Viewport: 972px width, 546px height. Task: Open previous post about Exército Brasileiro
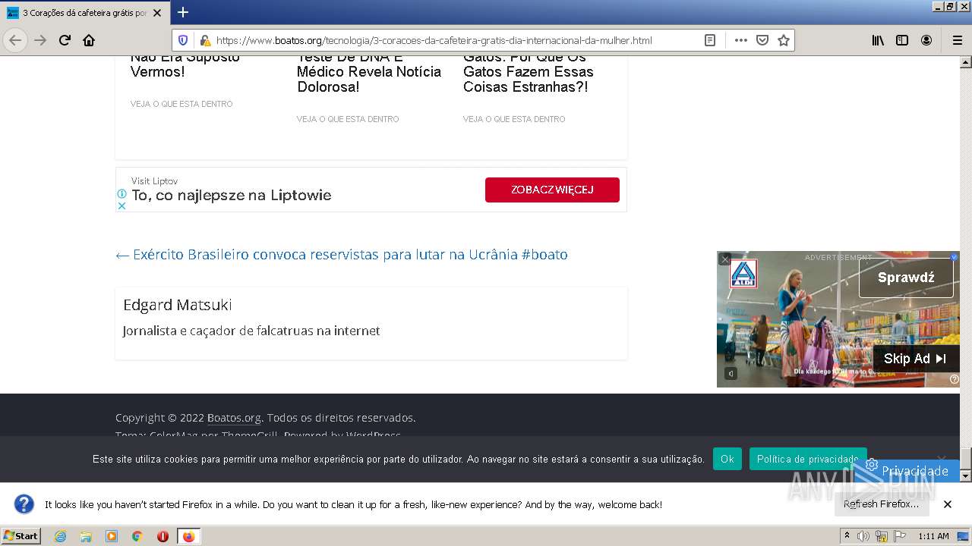(x=342, y=255)
